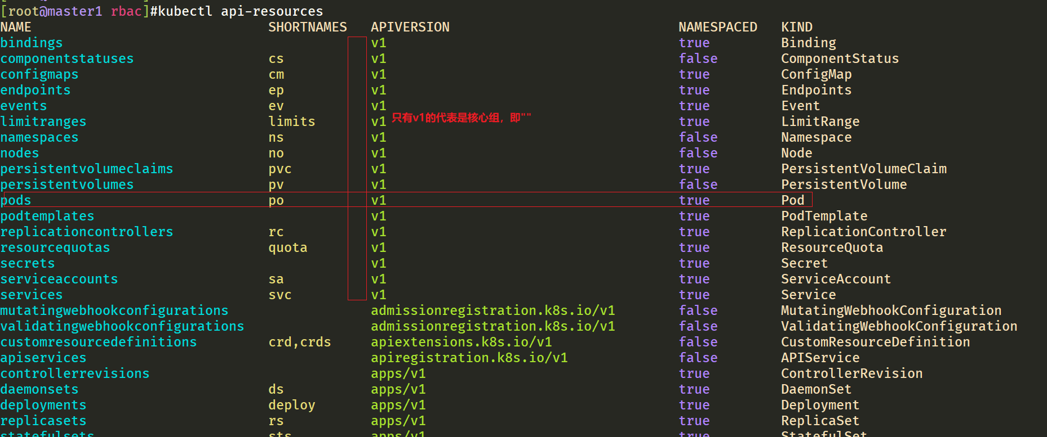This screenshot has height=437, width=1047.
Task: Click the 'crd,crds' shortname
Action: tap(300, 342)
